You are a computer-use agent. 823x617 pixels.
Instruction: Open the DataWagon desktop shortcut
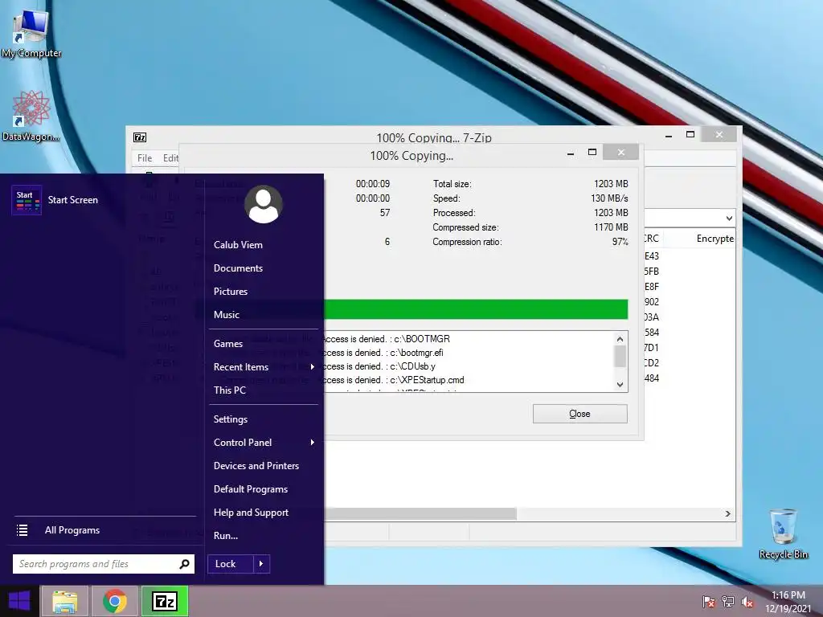tap(31, 116)
